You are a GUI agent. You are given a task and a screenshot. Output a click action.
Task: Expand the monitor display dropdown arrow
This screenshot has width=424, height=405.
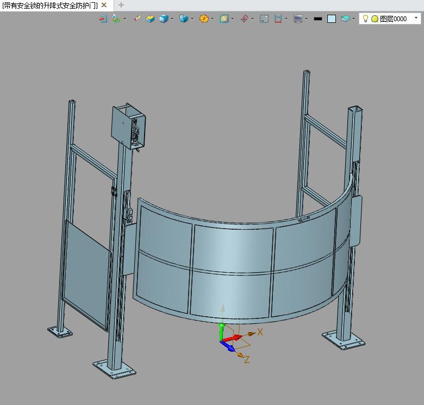(306, 19)
